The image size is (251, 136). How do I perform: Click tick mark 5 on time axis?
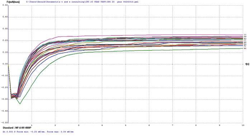coord(126,125)
